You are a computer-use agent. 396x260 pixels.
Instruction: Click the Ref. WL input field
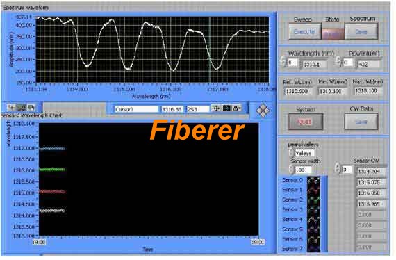tap(297, 91)
